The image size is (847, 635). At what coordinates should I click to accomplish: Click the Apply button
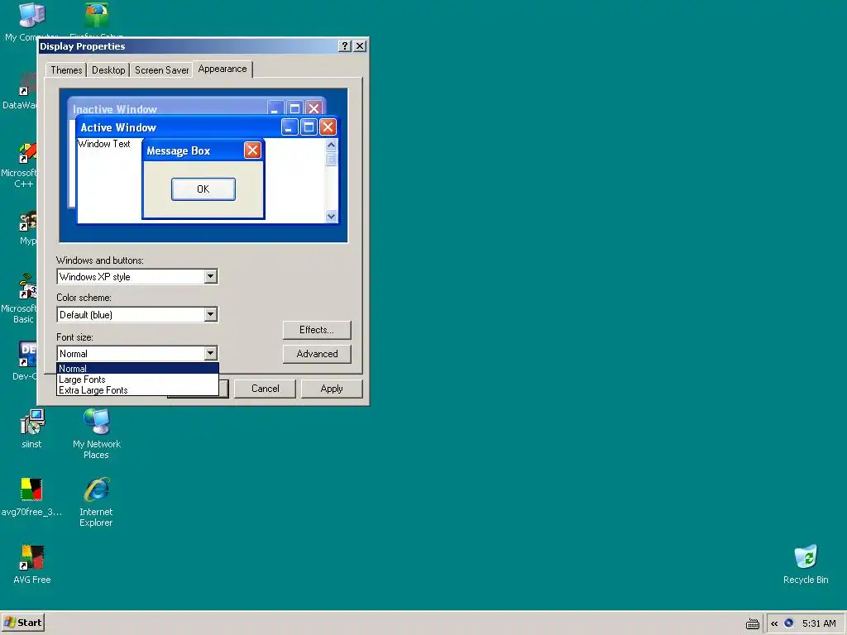(332, 389)
